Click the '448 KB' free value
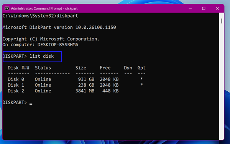 click(x=110, y=91)
